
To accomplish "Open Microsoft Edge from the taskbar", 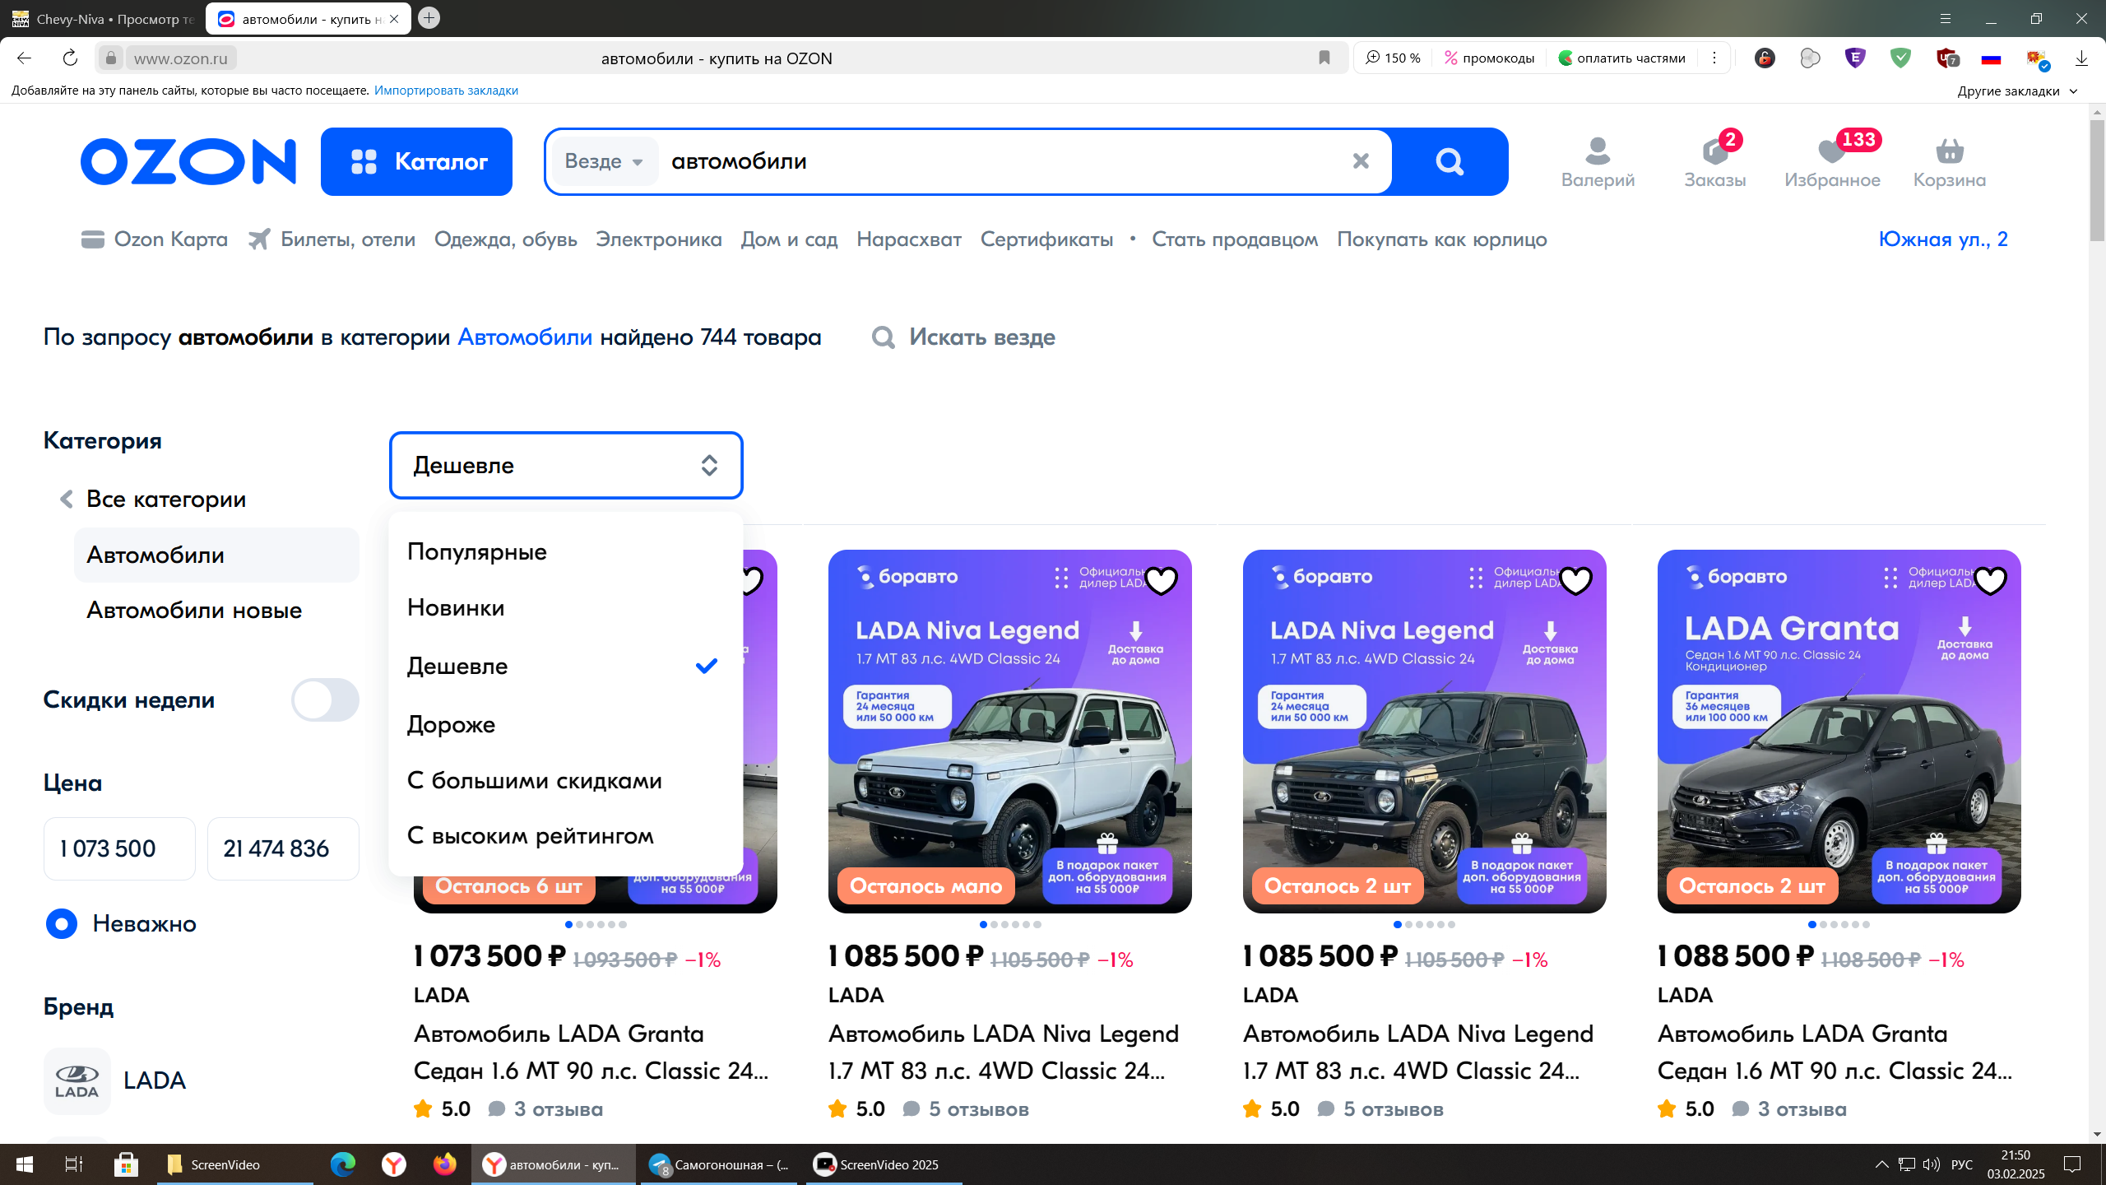I will pyautogui.click(x=342, y=1164).
